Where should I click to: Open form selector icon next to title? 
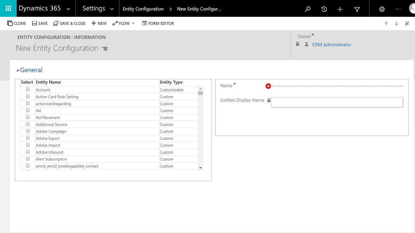coord(105,49)
